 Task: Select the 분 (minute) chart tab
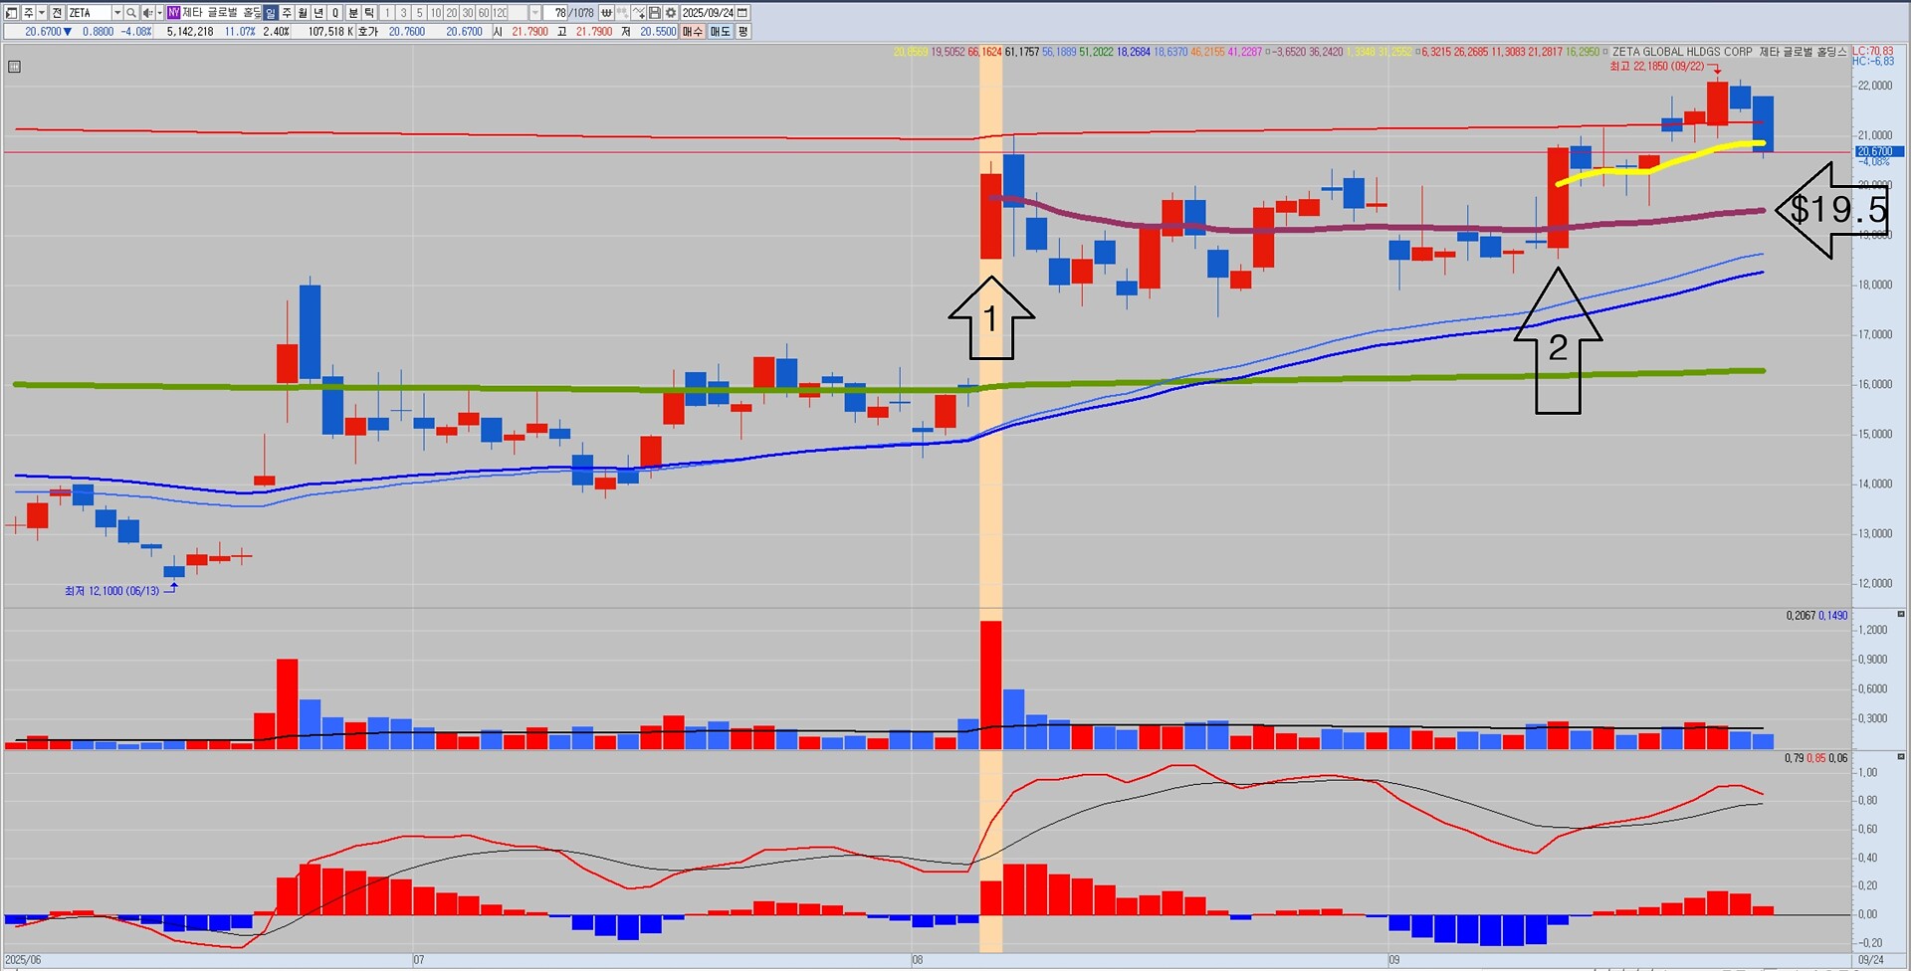[353, 13]
